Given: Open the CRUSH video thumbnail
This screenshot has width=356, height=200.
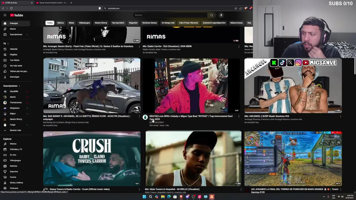Looking at the screenshot, I should [92, 158].
